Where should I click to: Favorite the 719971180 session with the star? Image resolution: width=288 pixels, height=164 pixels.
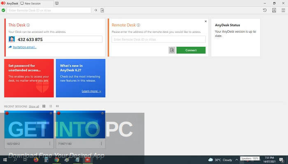click(x=102, y=113)
